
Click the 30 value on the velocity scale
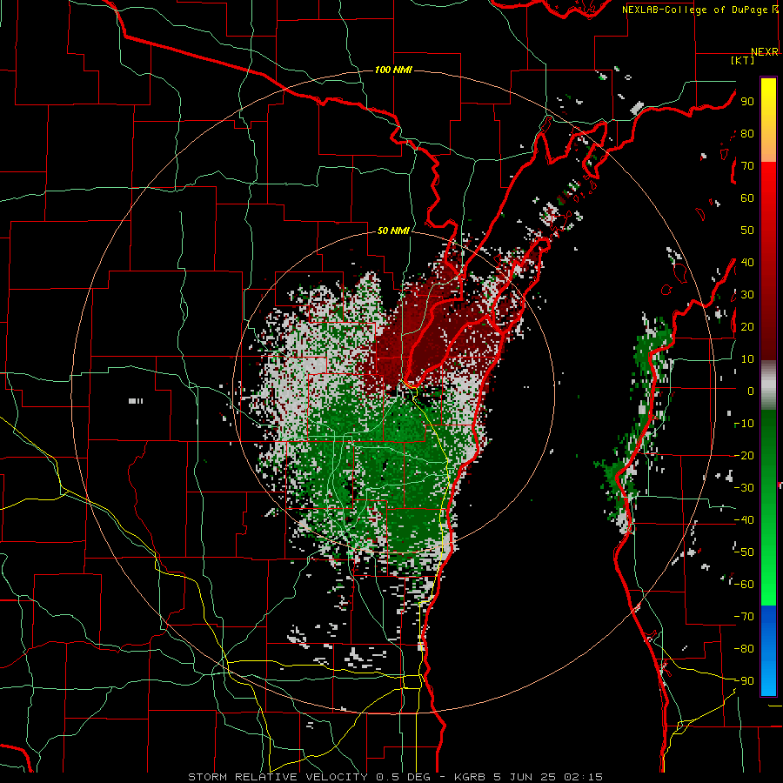(747, 295)
